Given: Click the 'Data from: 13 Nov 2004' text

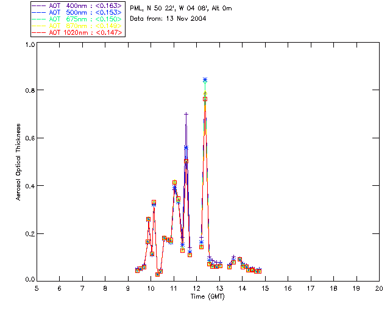Looking at the screenshot, I should 168,19.
